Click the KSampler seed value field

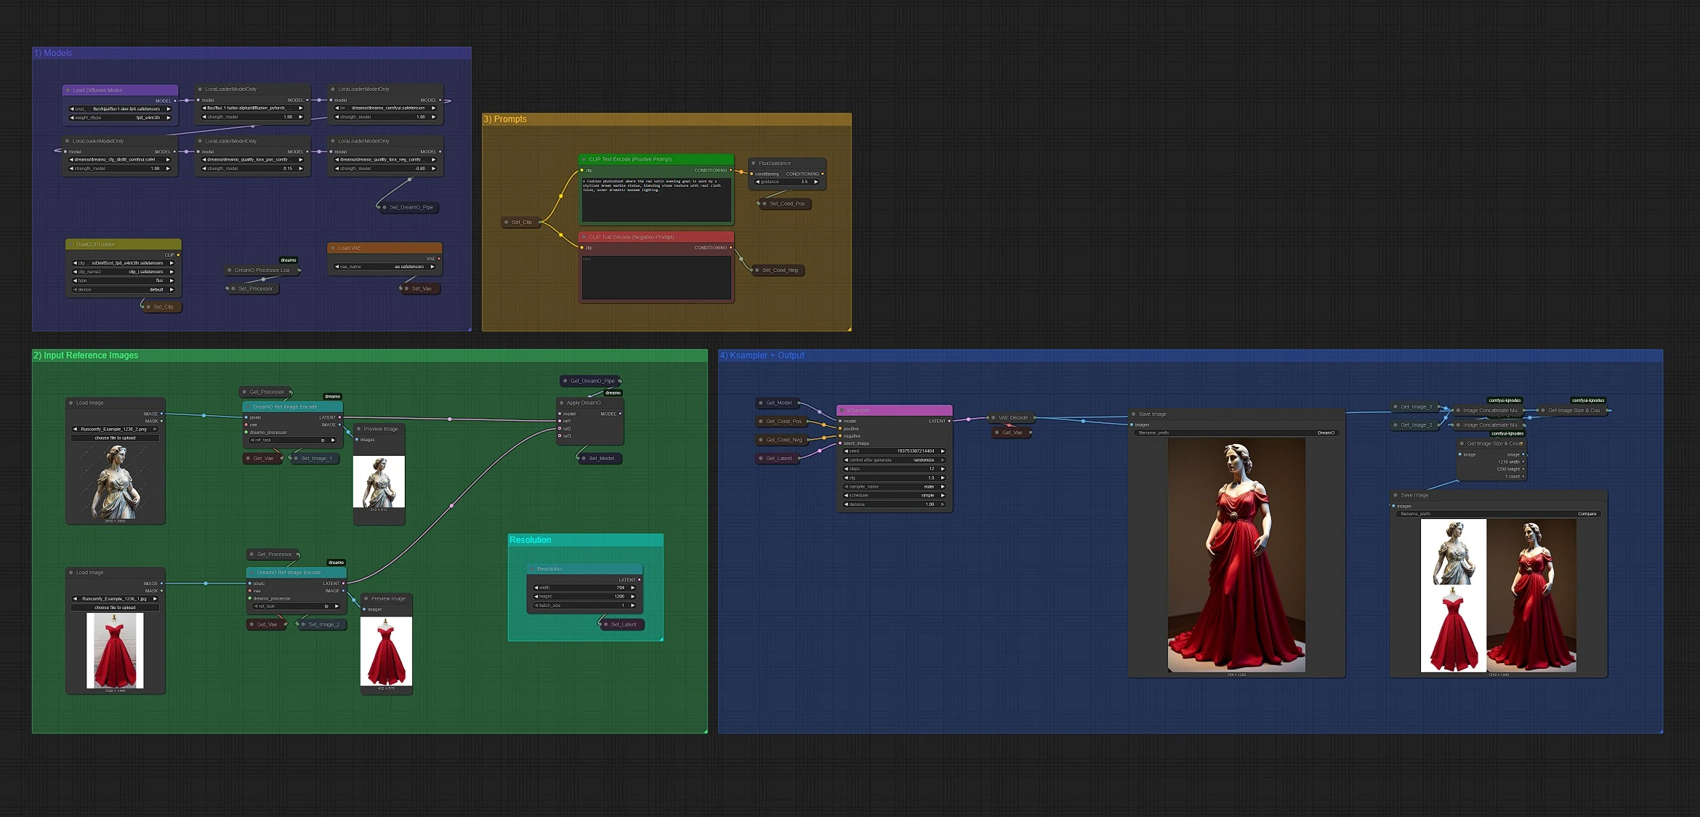894,451
